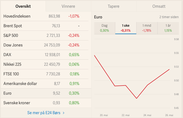The width and height of the screenshot is (183, 118).
Task: Click the Oversikt tab
Action: pos(23,6)
